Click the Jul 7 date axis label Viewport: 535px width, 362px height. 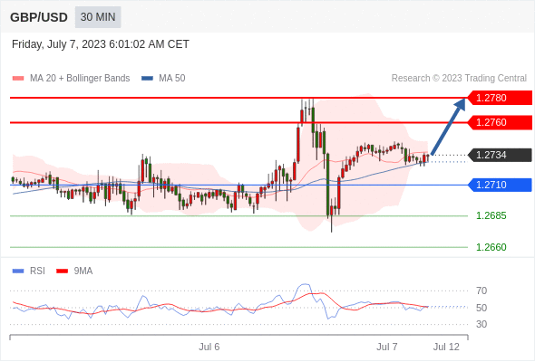[x=387, y=348]
